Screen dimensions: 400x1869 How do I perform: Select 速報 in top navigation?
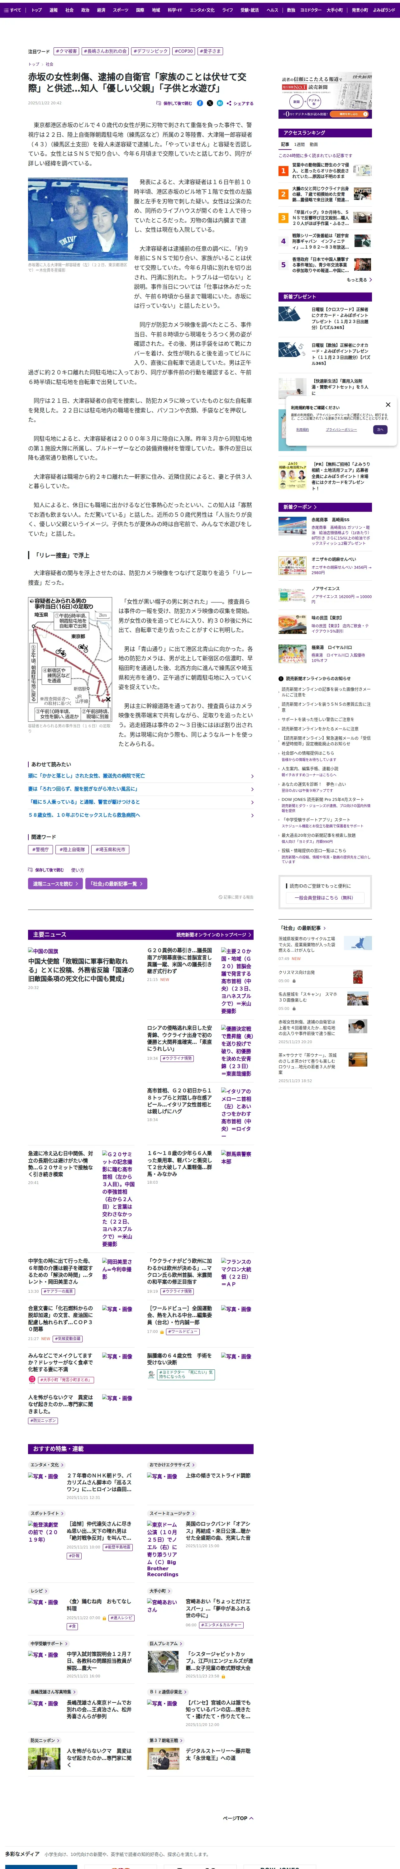click(x=53, y=10)
